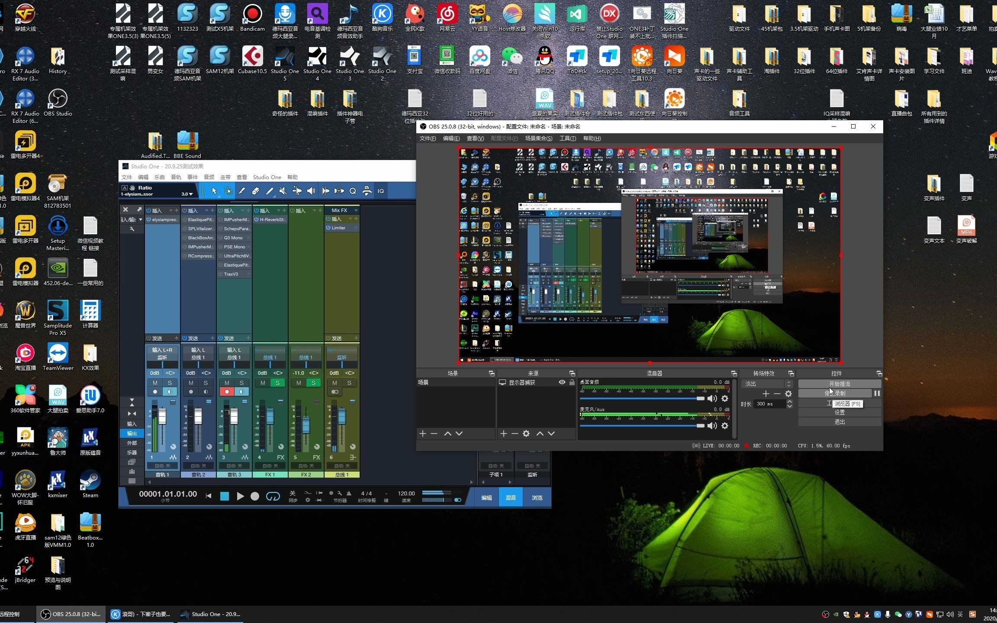Viewport: 997px width, 623px height.
Task: Select the Mute tool in Studio One toolbar
Action: pyautogui.click(x=283, y=191)
